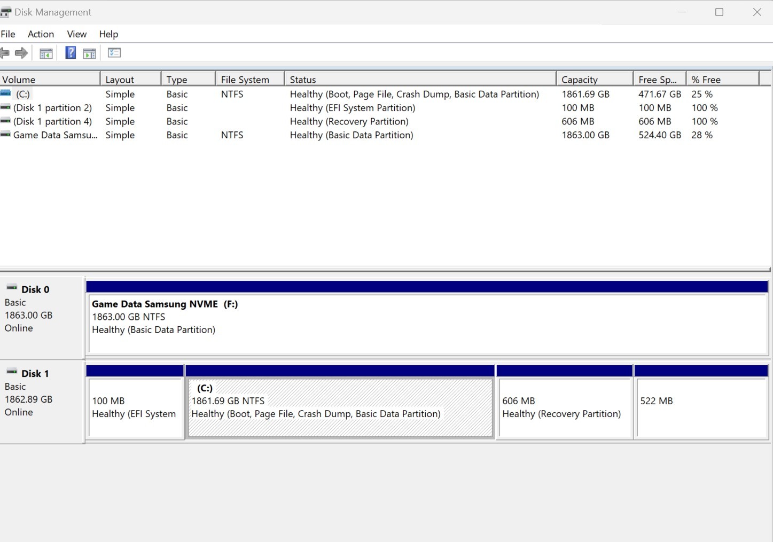Click the Back arrow toolbar icon

click(x=5, y=53)
